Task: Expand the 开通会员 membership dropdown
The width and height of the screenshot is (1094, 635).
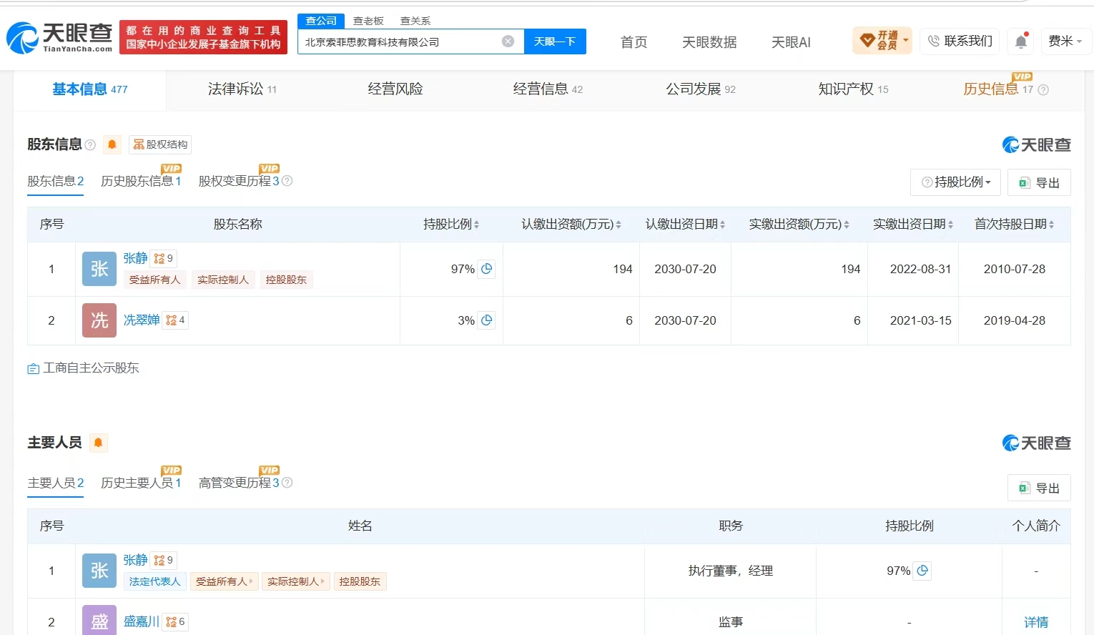Action: point(882,41)
